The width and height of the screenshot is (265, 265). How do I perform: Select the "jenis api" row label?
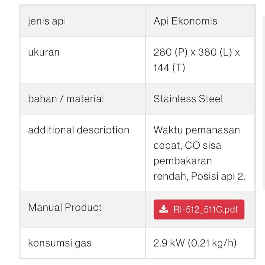(47, 21)
